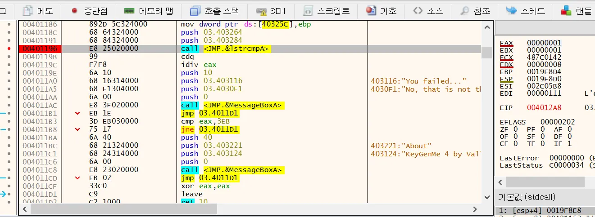This screenshot has height=217, width=595.
Task: Select the mov dword ptr ds:[40325C],ebp instruction
Action: coord(246,24)
